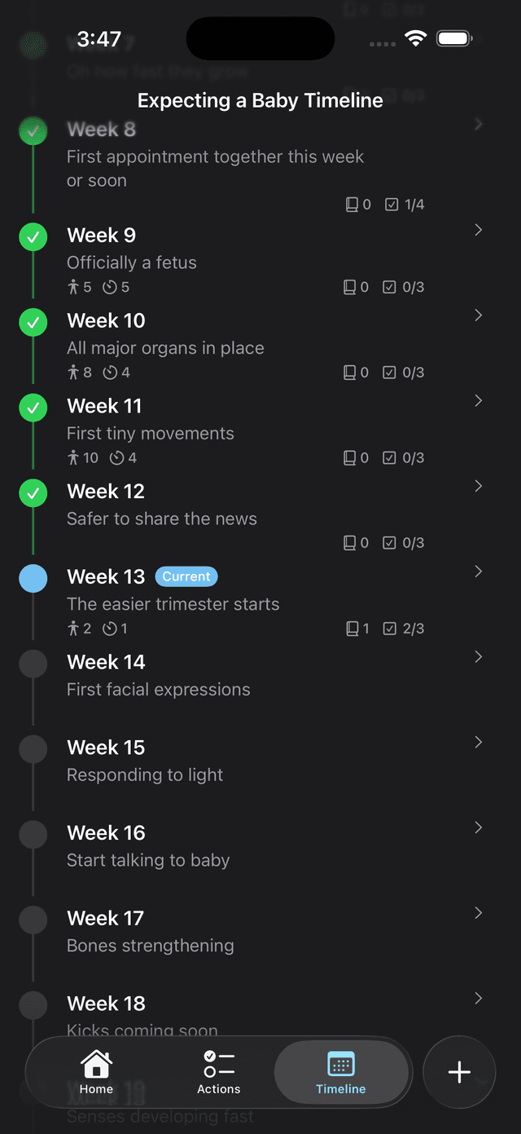
Task: Tap the journal book icon beside Week 9
Action: click(x=351, y=286)
